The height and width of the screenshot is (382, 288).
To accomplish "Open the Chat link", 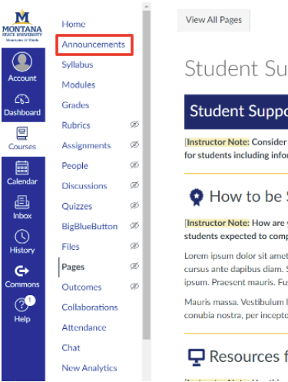I will [71, 348].
